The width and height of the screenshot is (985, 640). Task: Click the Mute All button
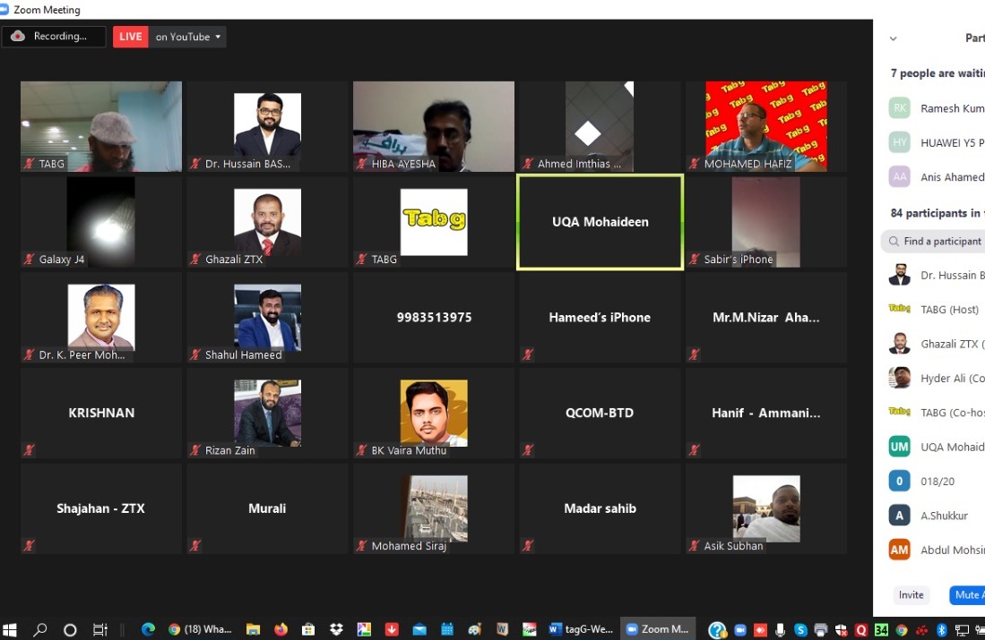tap(968, 595)
